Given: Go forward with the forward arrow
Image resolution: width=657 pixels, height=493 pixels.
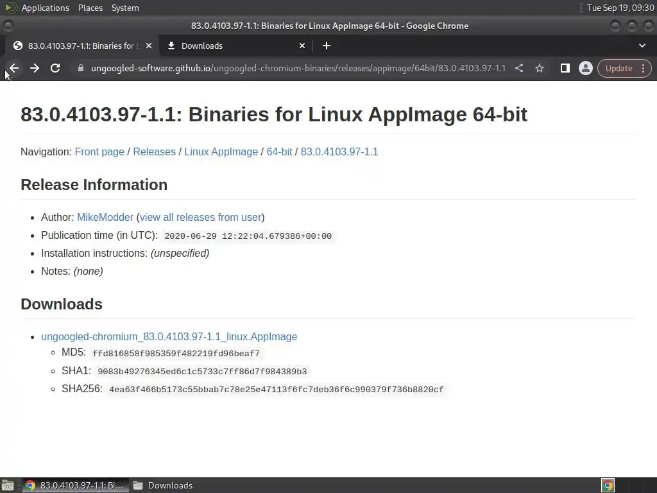Looking at the screenshot, I should pos(35,68).
